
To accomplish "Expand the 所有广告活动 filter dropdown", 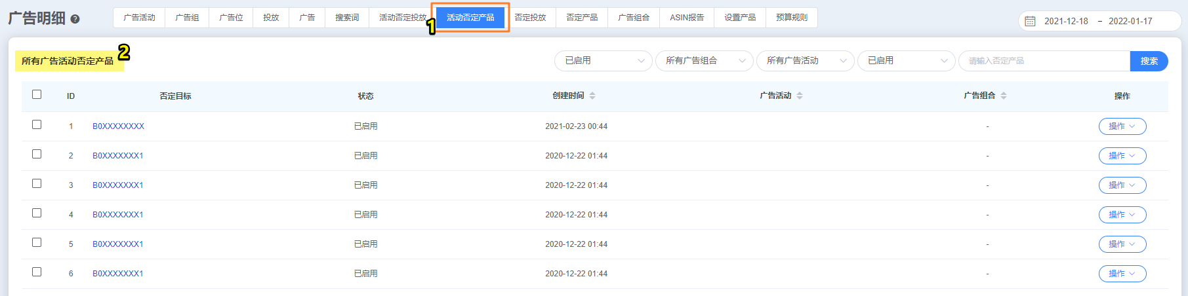I will [x=805, y=61].
